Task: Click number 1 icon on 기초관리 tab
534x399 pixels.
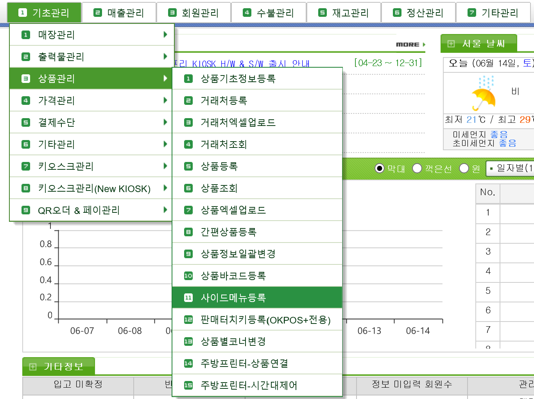Action: coord(22,13)
